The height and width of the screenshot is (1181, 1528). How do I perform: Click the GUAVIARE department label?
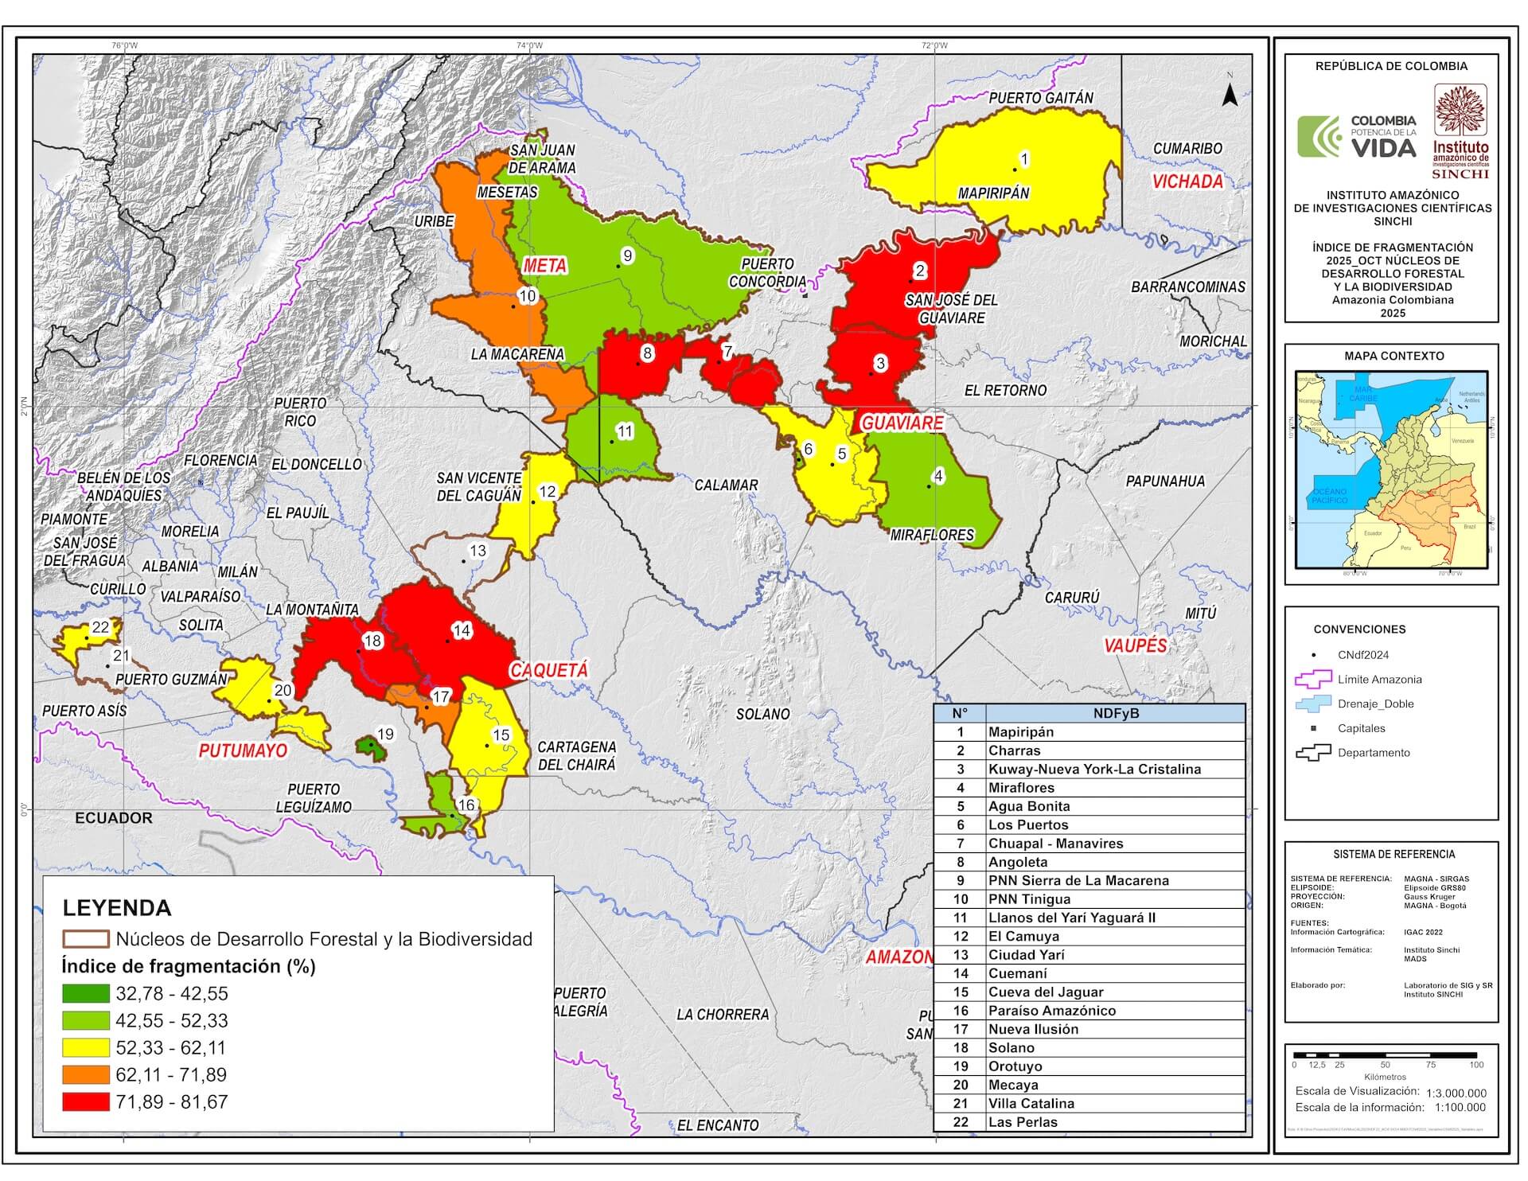(x=902, y=423)
